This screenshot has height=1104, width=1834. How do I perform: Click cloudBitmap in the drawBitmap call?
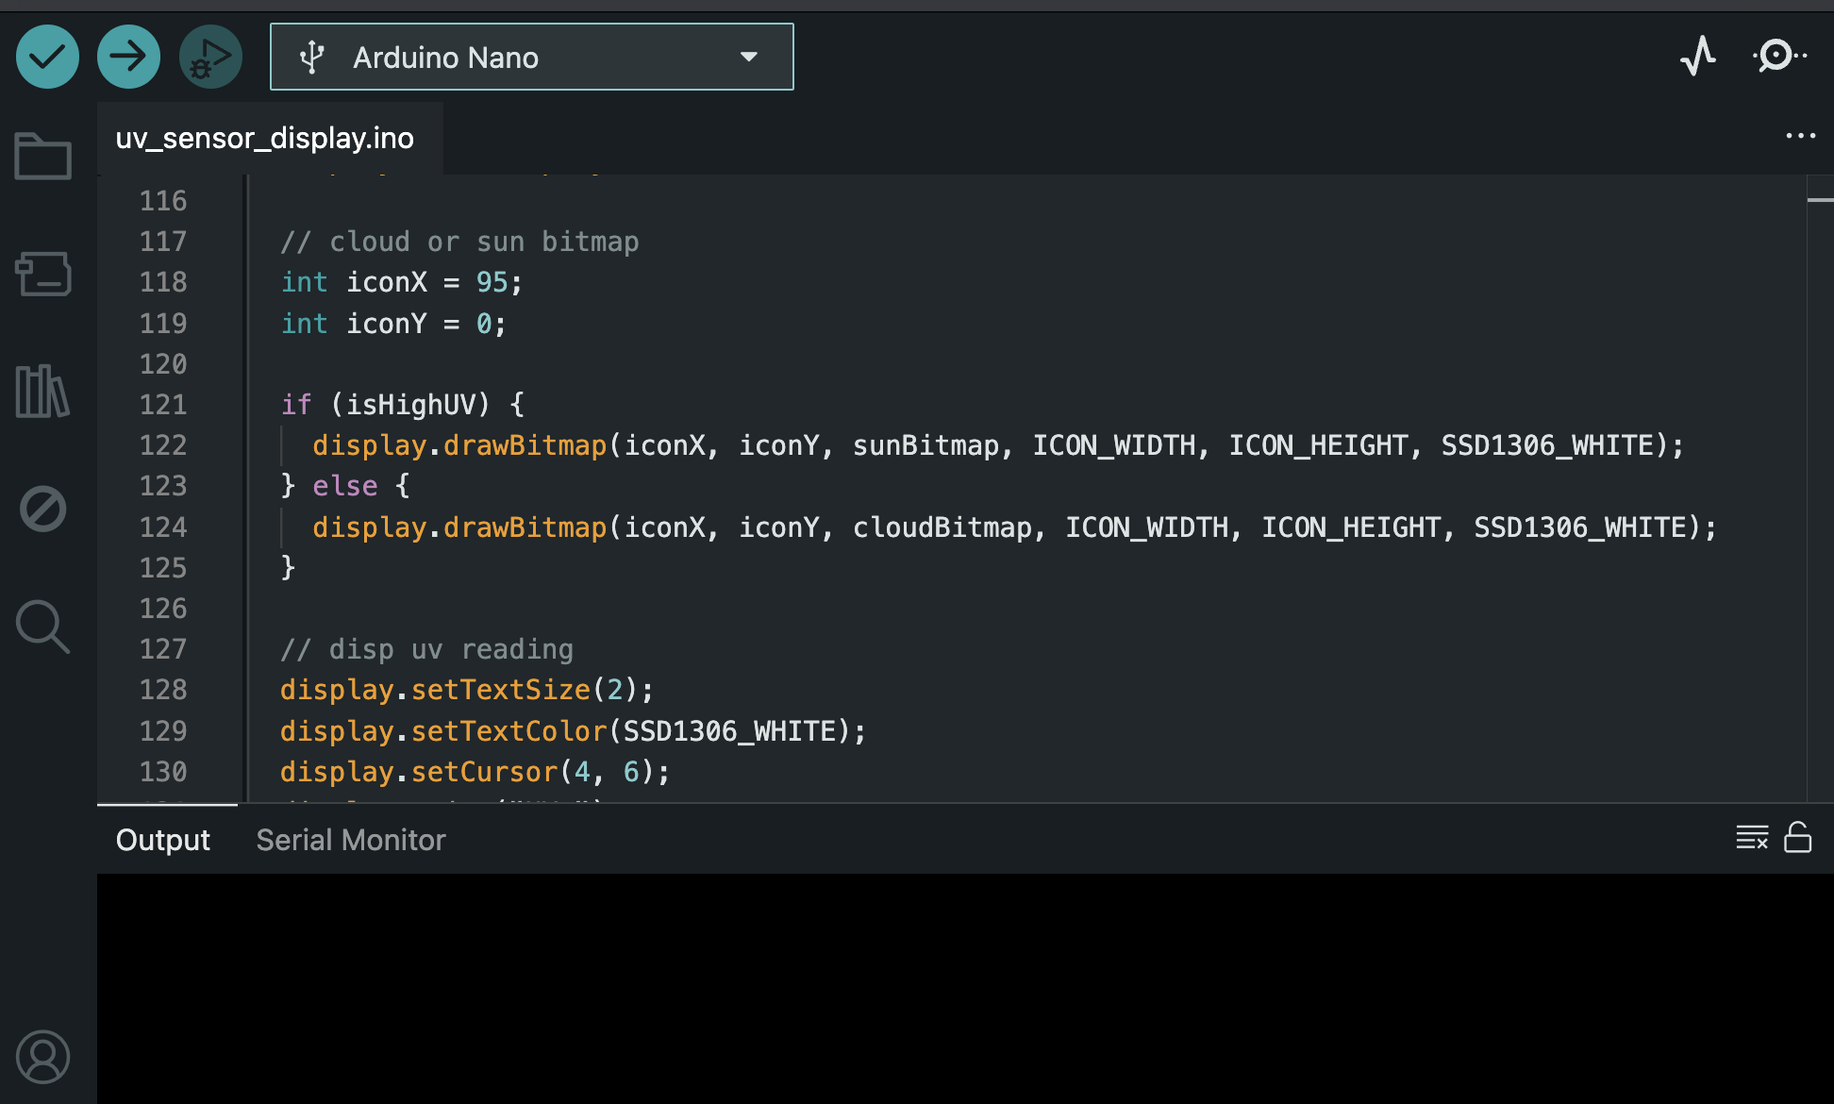942,527
